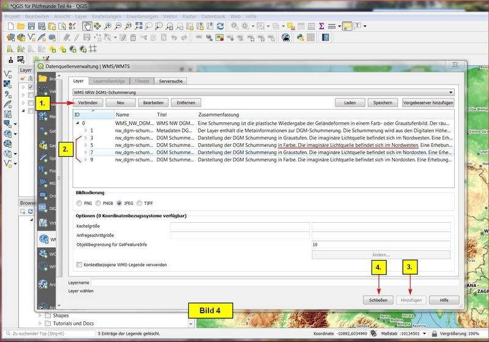Open the Data Source Manager toolbar icon
This screenshot has height=342, width=489.
pyautogui.click(x=11, y=38)
